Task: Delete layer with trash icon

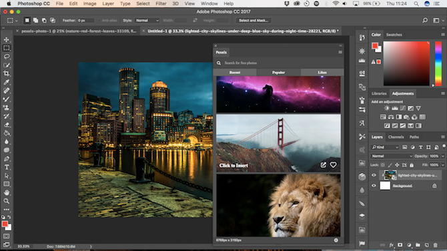Action: pyautogui.click(x=435, y=245)
